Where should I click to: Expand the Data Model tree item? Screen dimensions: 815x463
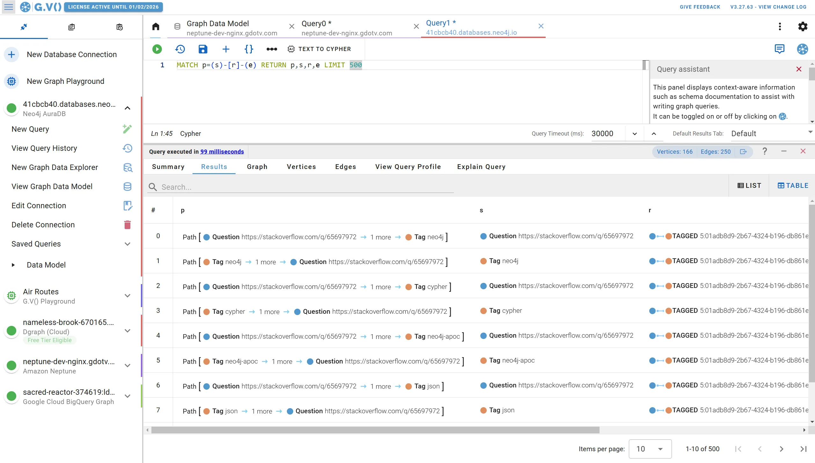tap(13, 265)
